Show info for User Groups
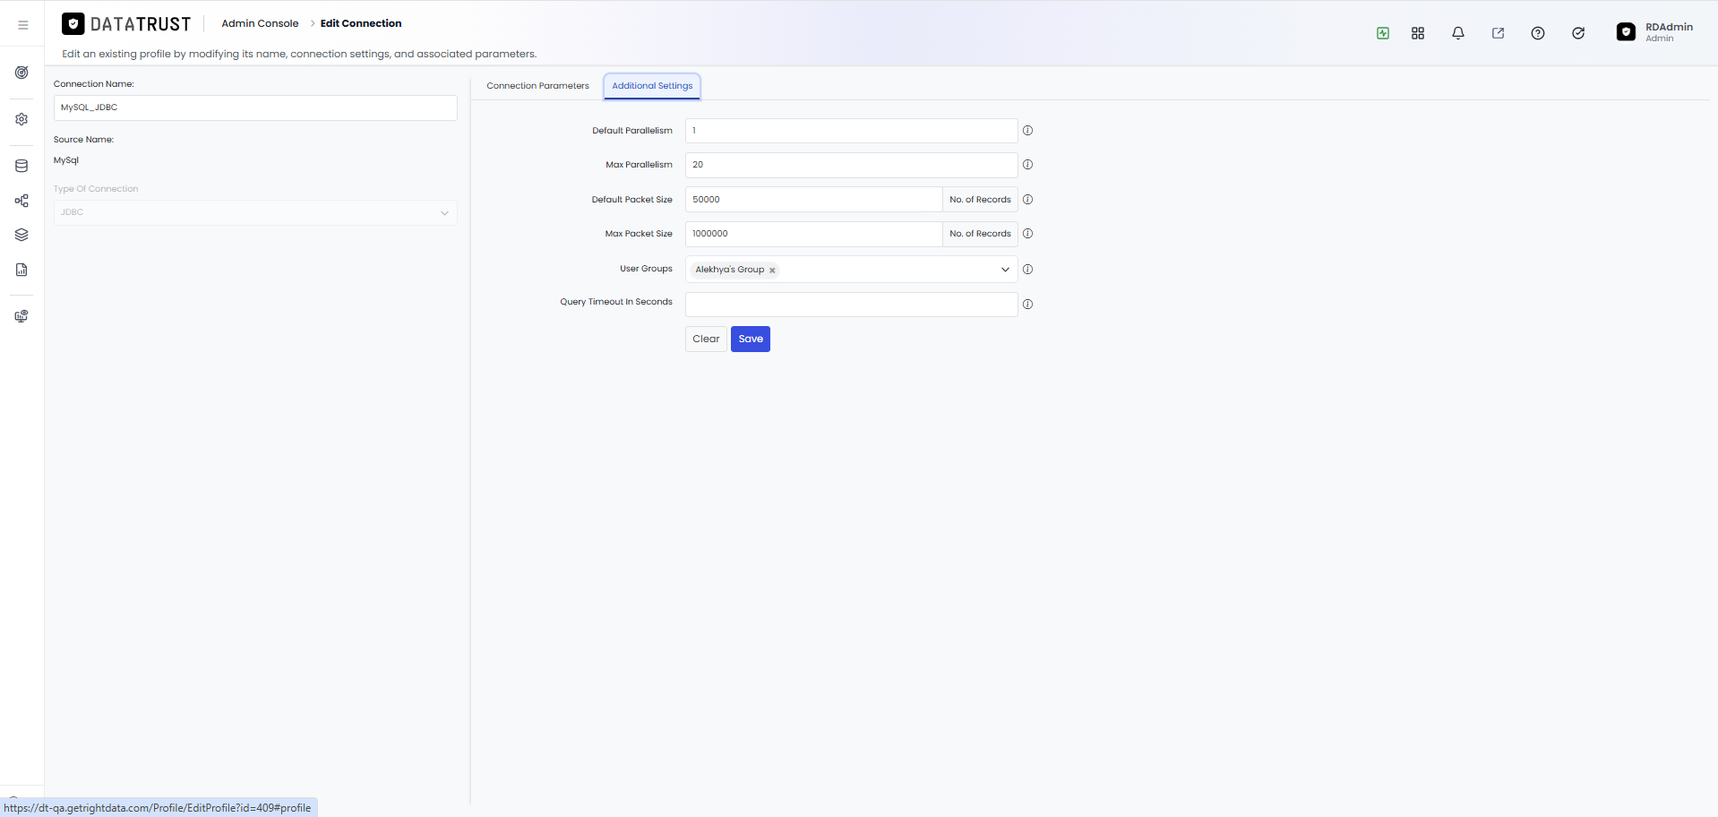The height and width of the screenshot is (817, 1718). [1027, 270]
